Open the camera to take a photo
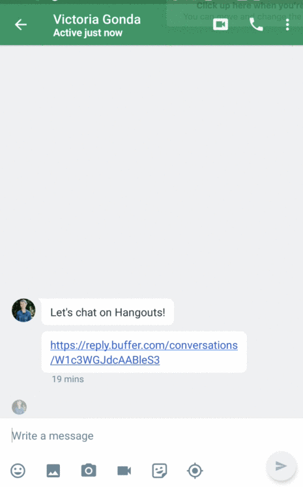 coord(89,470)
